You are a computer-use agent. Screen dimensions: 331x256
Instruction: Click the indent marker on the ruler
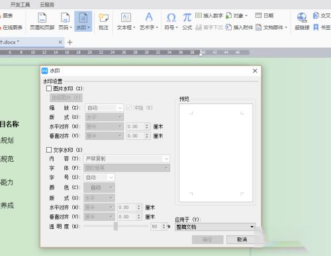pyautogui.click(x=201, y=53)
